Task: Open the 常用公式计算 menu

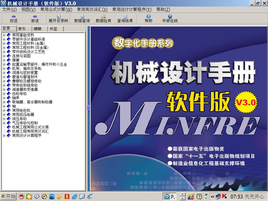Action: tap(56, 9)
